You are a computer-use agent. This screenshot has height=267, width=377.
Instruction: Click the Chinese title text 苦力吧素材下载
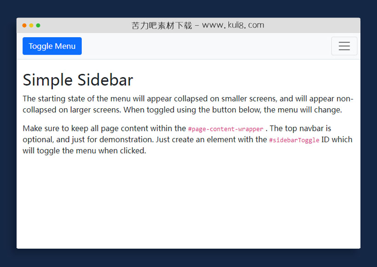(x=161, y=25)
